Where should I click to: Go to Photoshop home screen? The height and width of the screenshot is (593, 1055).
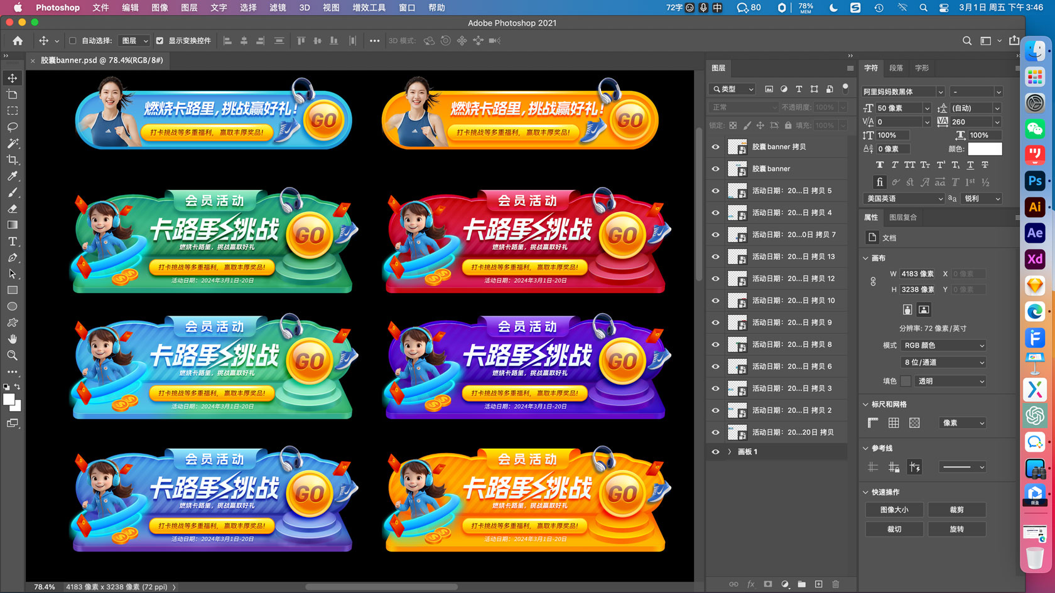coord(18,41)
